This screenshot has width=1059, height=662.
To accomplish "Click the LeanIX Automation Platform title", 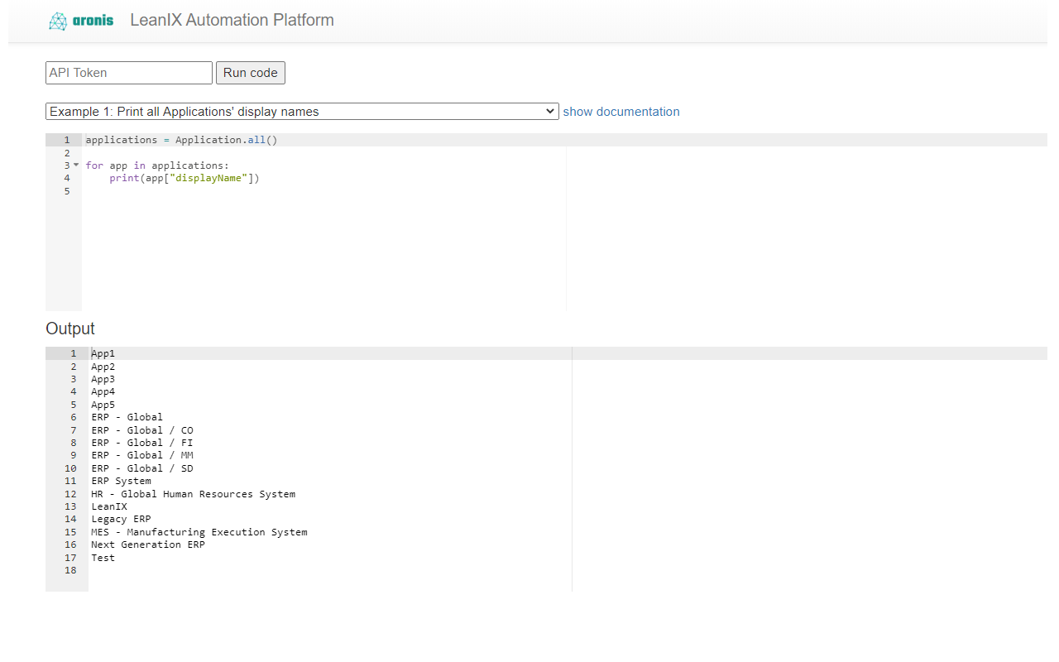I will [232, 20].
